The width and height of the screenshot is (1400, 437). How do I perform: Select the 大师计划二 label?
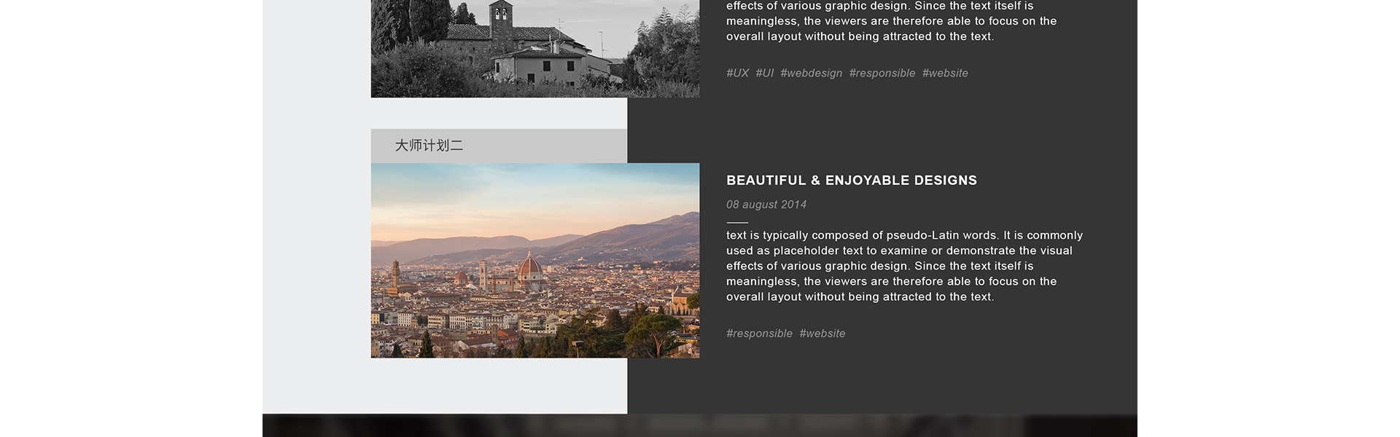click(x=429, y=146)
